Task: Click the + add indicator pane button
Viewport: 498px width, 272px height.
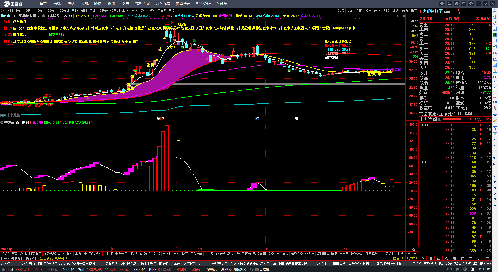Action: 409,254
